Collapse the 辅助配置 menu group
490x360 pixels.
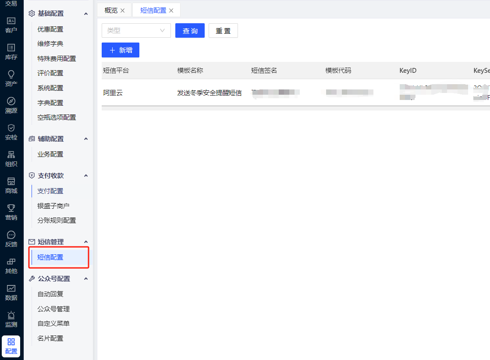click(86, 139)
